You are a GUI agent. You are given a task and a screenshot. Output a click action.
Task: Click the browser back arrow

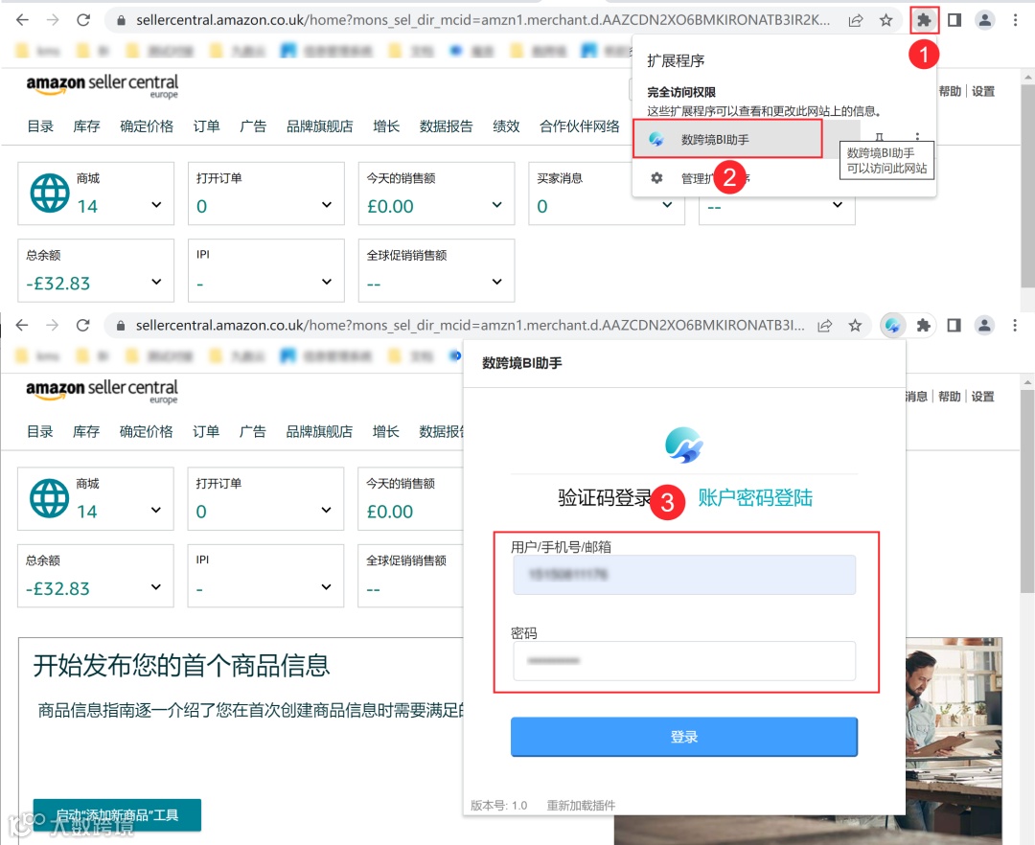click(21, 19)
